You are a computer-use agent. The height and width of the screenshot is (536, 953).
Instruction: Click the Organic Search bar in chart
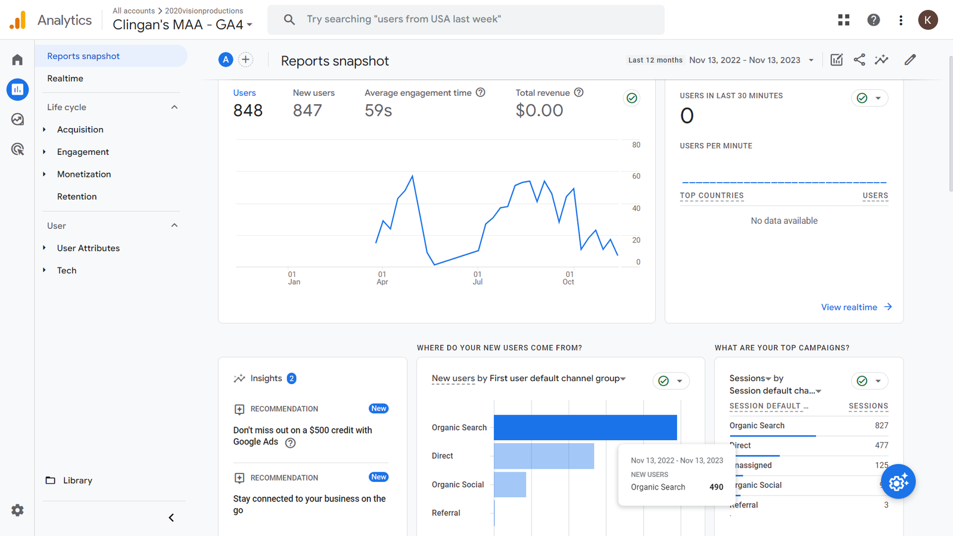tap(585, 428)
